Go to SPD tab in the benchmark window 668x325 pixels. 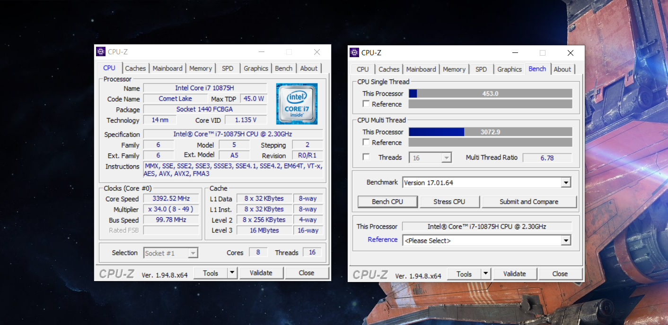481,69
